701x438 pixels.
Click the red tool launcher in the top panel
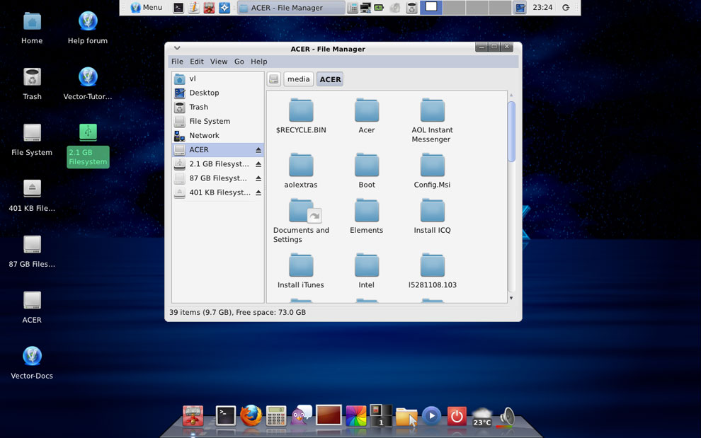coord(209,8)
